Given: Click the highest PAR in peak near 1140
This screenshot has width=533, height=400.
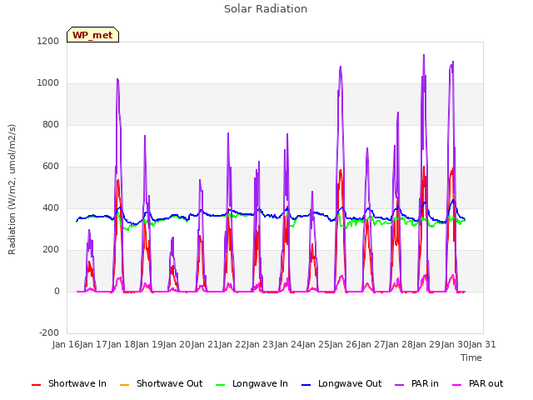Looking at the screenshot, I should pyautogui.click(x=424, y=55).
